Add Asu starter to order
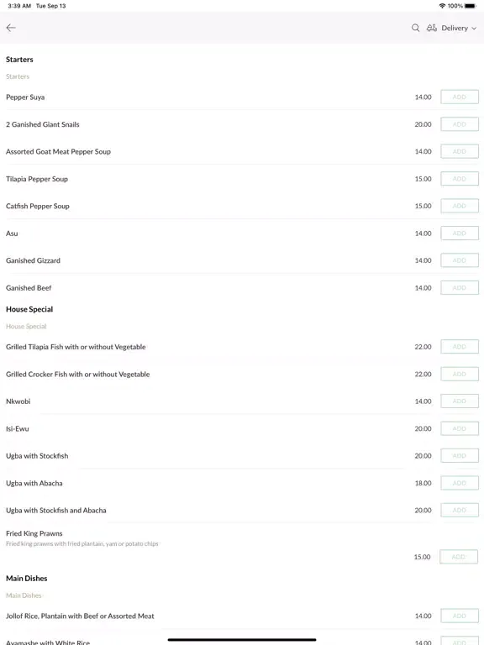484x645 pixels. tap(460, 233)
